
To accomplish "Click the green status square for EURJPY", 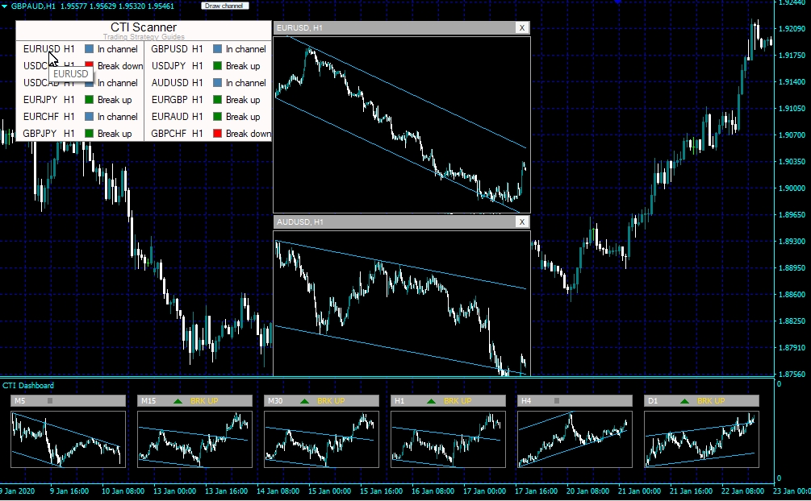I will point(89,100).
